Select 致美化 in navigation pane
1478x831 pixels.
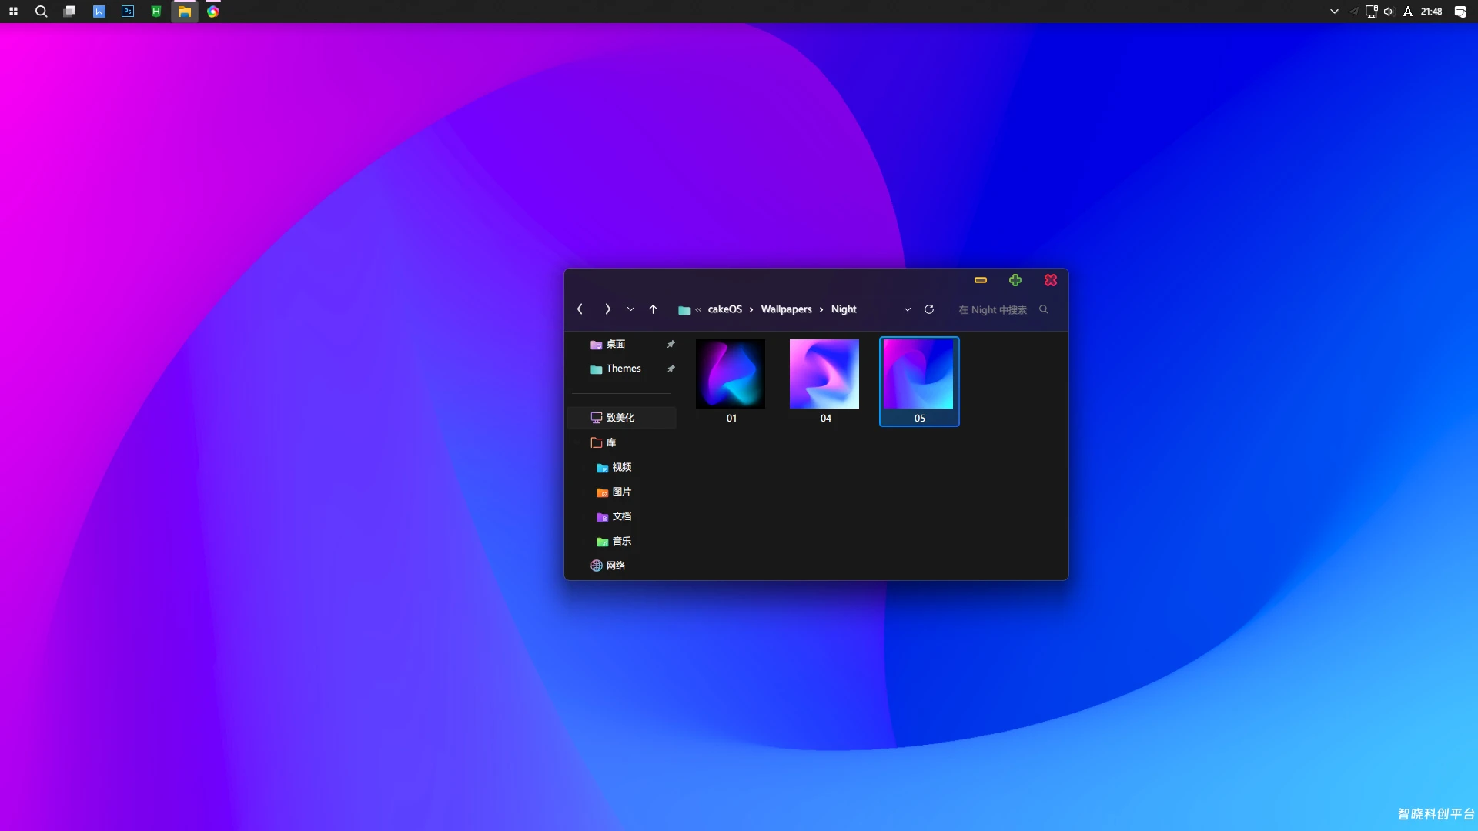[x=622, y=418]
